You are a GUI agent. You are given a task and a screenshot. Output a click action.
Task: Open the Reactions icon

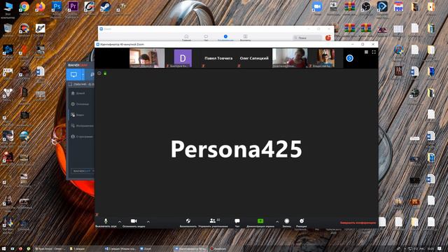tap(302, 221)
